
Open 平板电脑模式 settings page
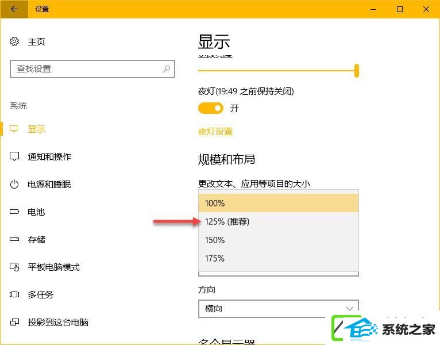53,267
